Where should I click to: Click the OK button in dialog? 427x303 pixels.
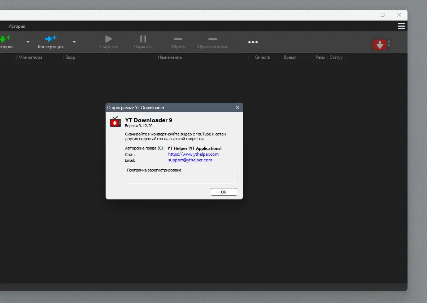pyautogui.click(x=224, y=192)
